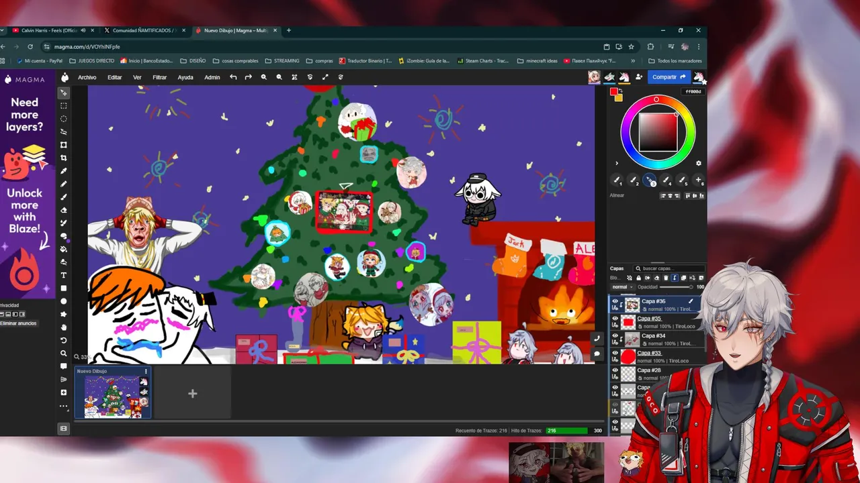This screenshot has height=483, width=860.
Task: Click the invite user icon
Action: (639, 77)
